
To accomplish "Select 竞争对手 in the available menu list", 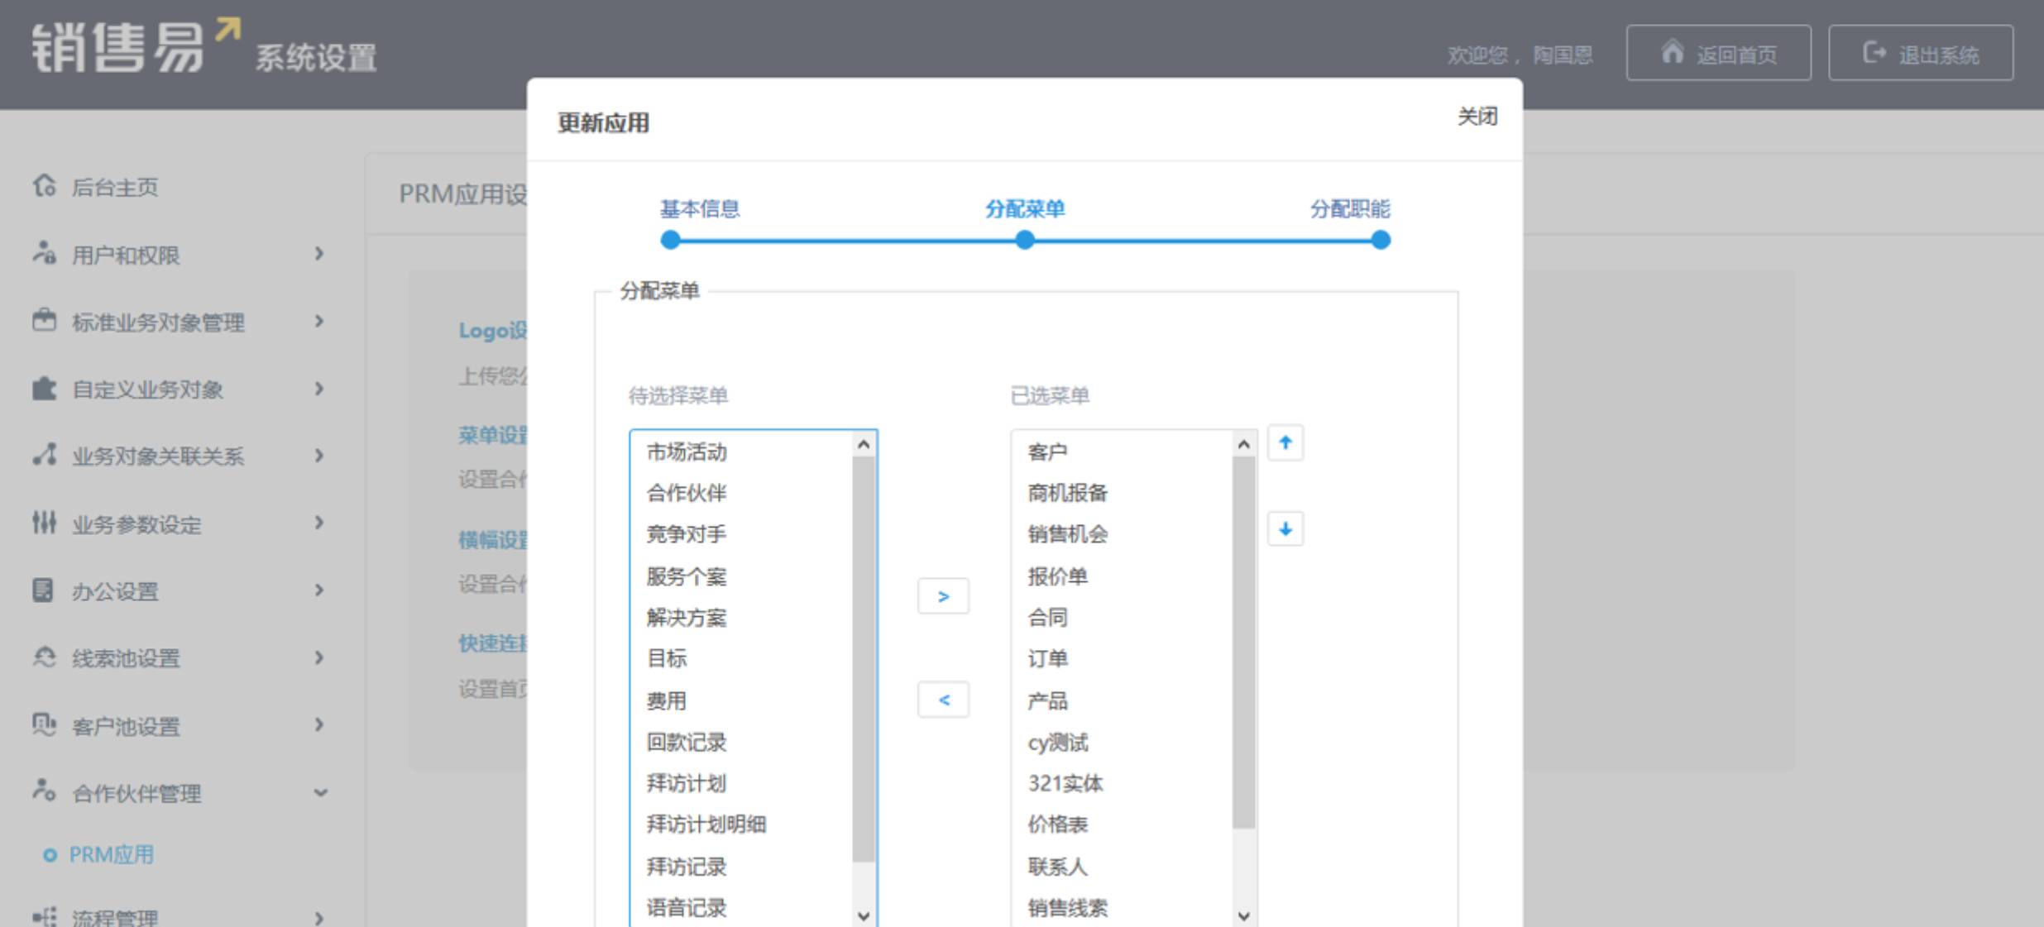I will pyautogui.click(x=686, y=534).
